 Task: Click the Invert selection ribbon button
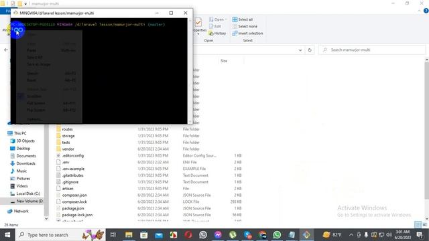click(x=247, y=33)
